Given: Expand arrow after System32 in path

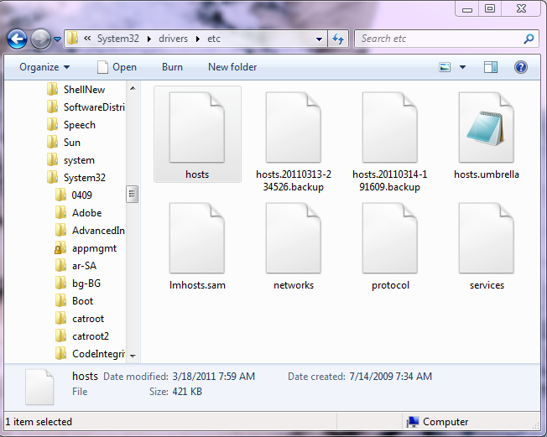Looking at the screenshot, I should pos(149,39).
